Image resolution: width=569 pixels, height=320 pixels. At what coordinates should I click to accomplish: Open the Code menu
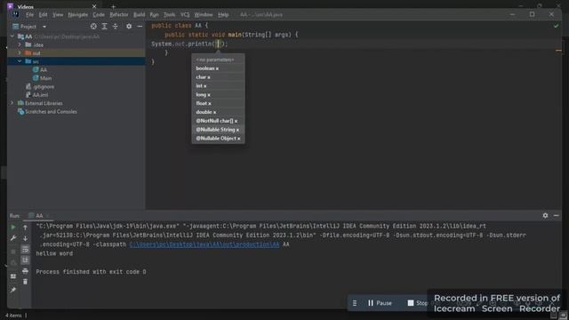pyautogui.click(x=99, y=15)
